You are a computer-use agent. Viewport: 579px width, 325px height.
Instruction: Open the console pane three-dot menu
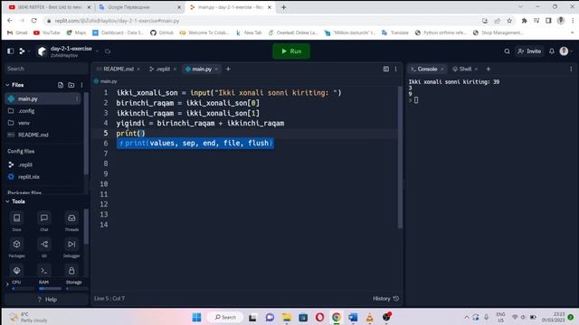pos(571,69)
